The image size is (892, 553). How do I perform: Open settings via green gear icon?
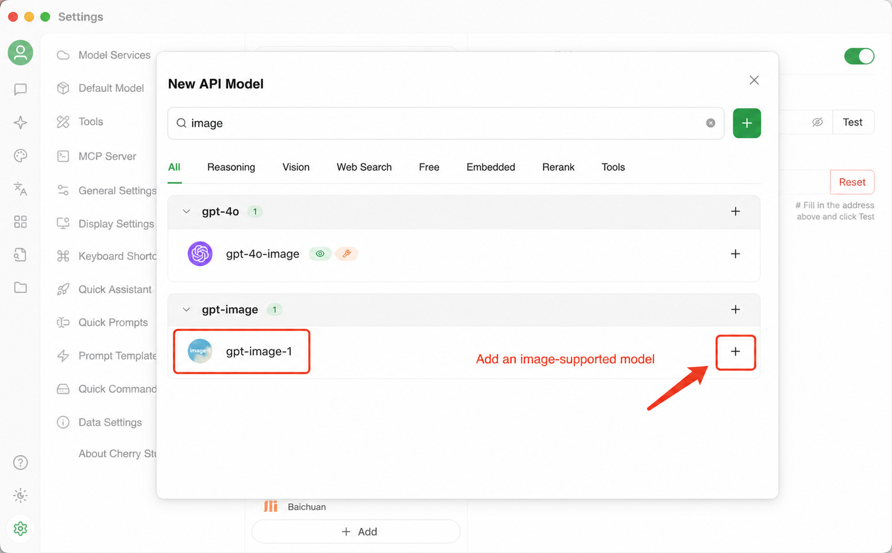20,528
